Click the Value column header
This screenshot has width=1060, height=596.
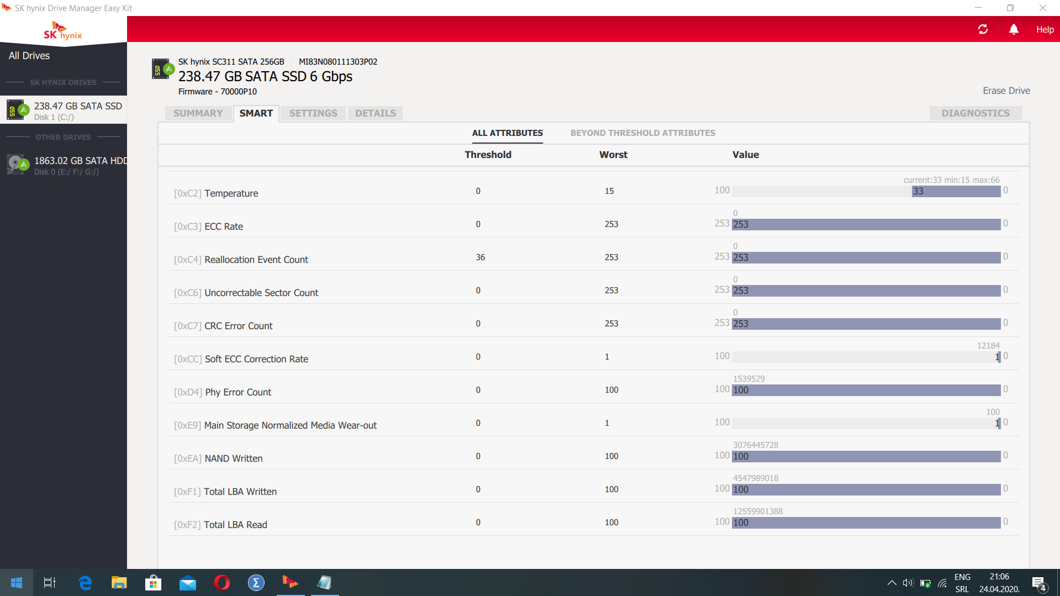click(x=745, y=155)
